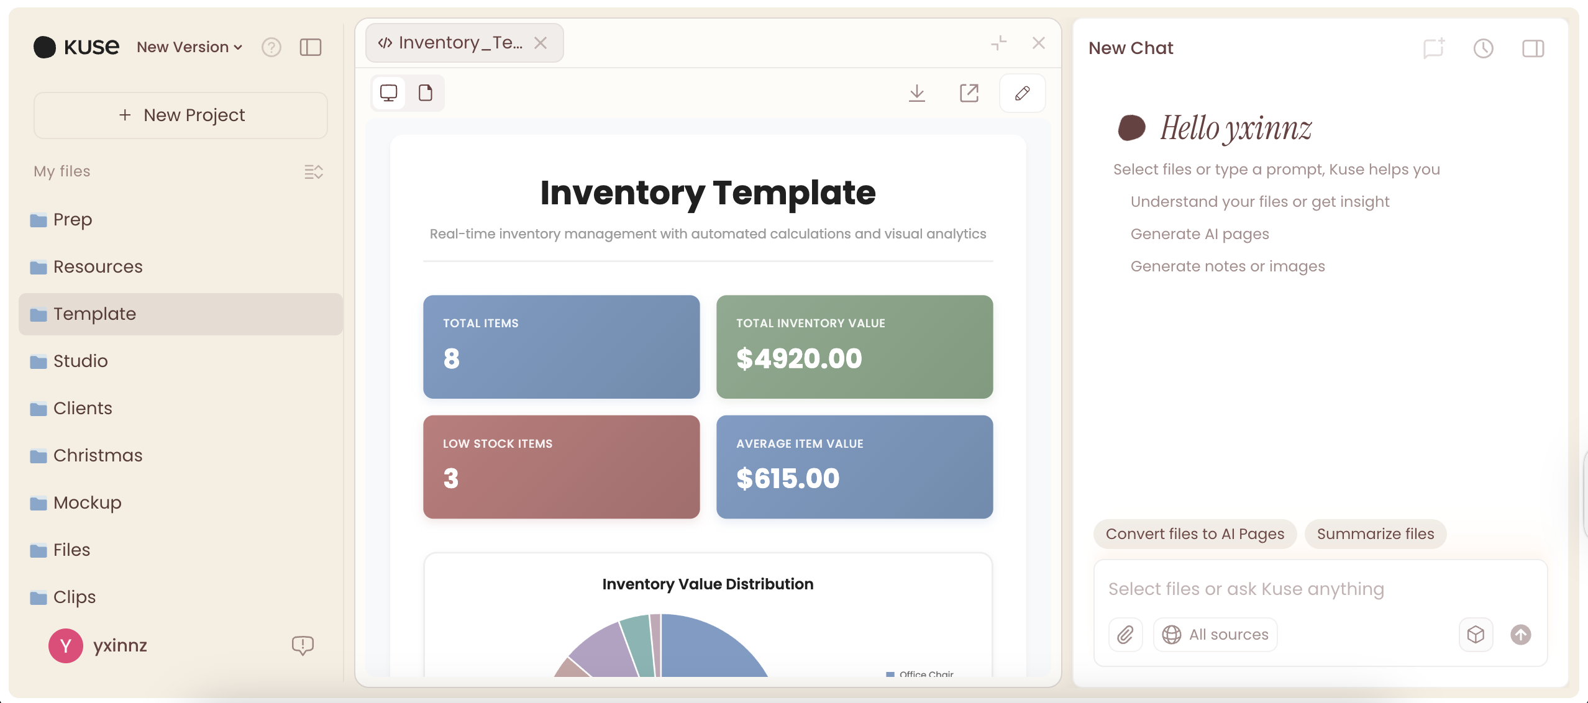Open All sources selector
Image resolution: width=1588 pixels, height=703 pixels.
coord(1215,635)
